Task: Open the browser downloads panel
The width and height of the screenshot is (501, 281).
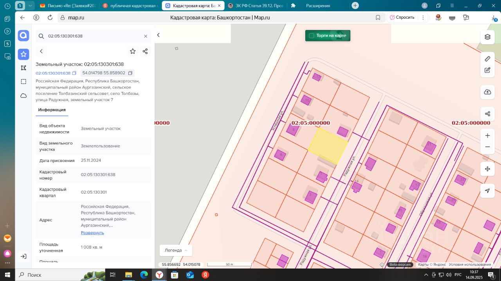Action: (x=494, y=18)
